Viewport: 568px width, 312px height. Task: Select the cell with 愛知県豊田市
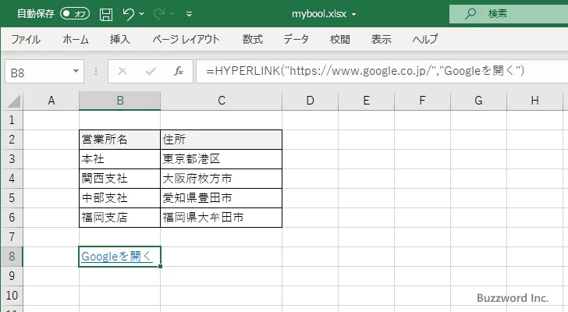point(221,198)
